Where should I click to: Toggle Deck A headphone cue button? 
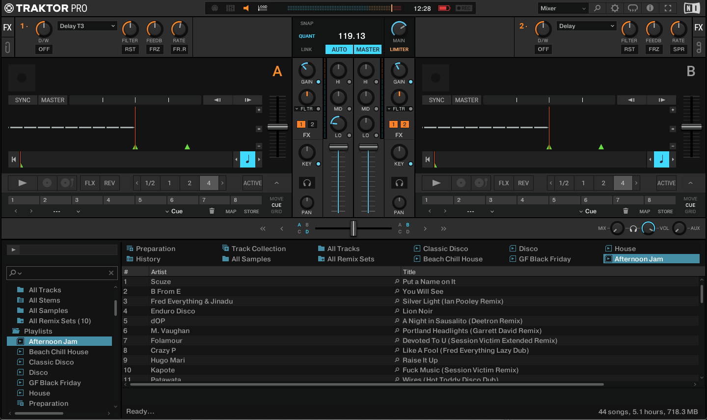point(307,183)
